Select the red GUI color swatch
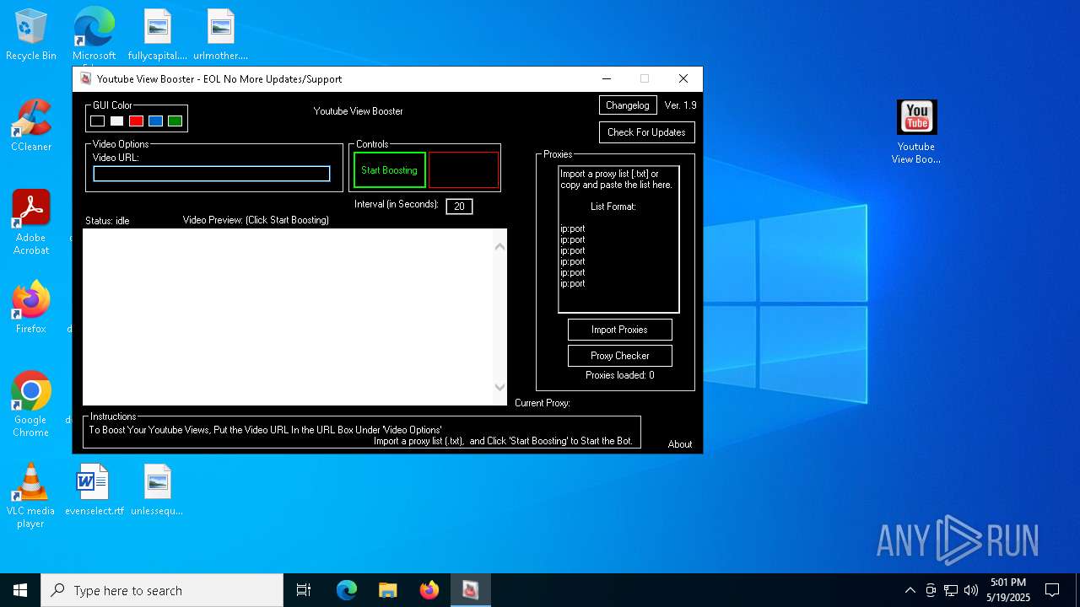 coord(136,121)
